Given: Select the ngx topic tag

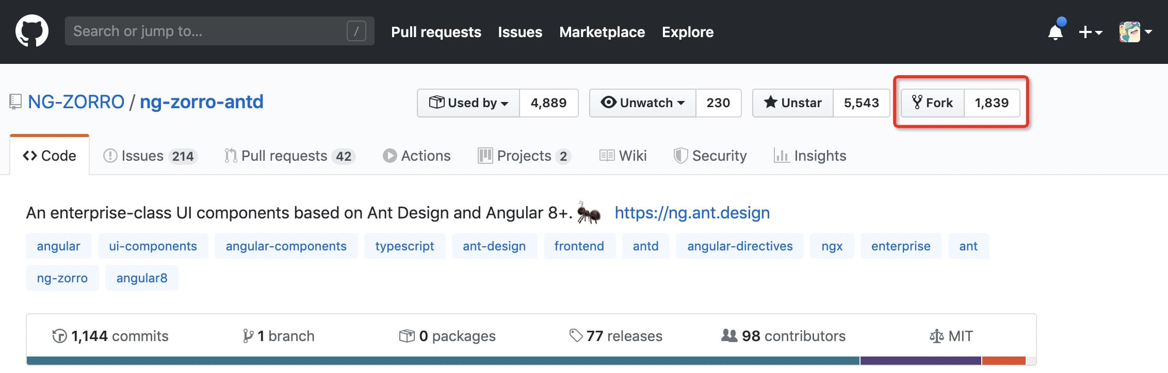Looking at the screenshot, I should 832,246.
